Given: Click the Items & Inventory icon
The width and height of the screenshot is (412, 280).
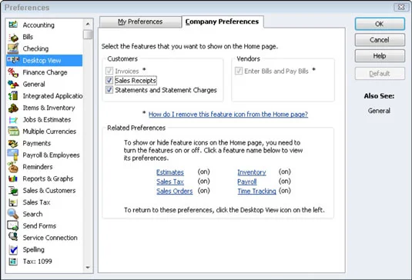Looking at the screenshot, I should pyautogui.click(x=13, y=108).
